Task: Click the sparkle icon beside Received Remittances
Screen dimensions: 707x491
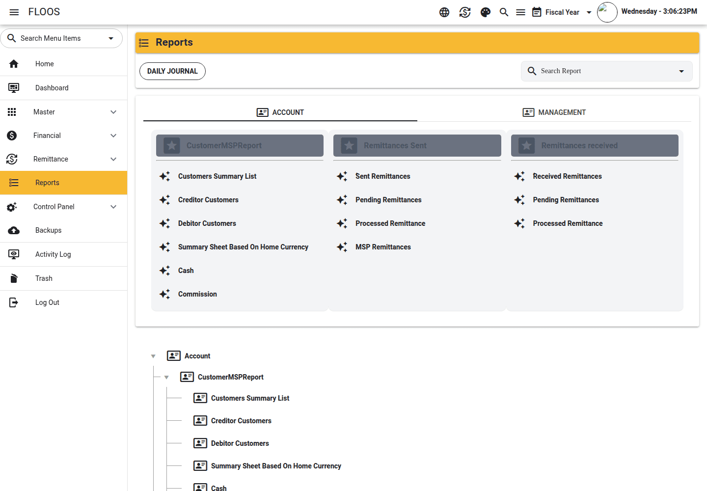Action: tap(519, 176)
